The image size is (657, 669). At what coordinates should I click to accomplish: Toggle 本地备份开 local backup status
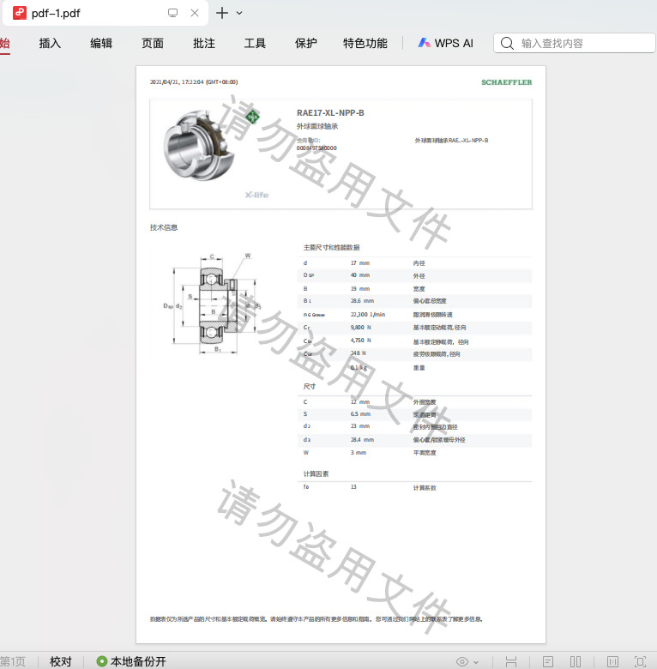coord(131,661)
